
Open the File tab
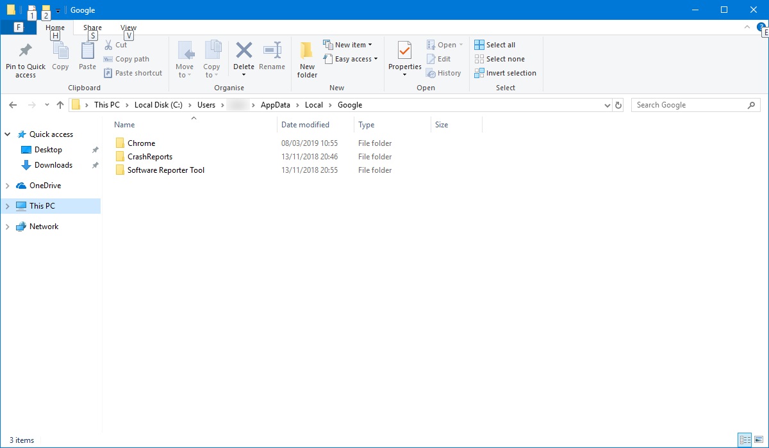pos(19,28)
